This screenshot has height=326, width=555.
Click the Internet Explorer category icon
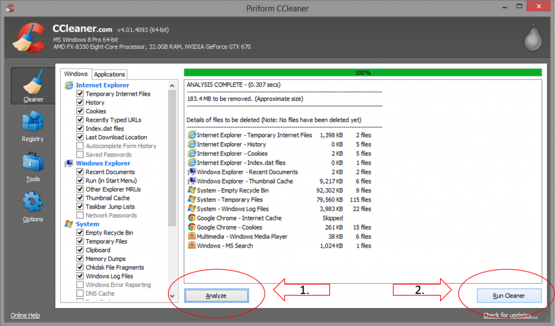[x=69, y=85]
